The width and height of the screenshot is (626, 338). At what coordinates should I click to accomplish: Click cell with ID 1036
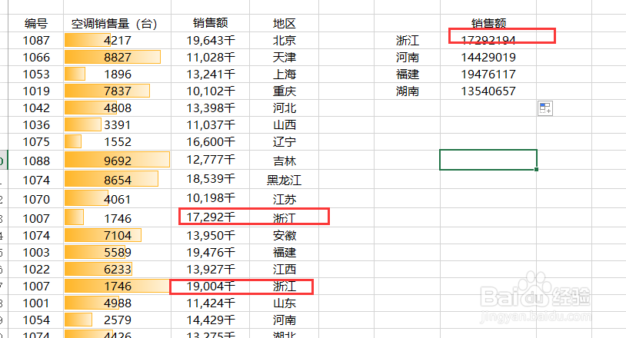(36, 125)
